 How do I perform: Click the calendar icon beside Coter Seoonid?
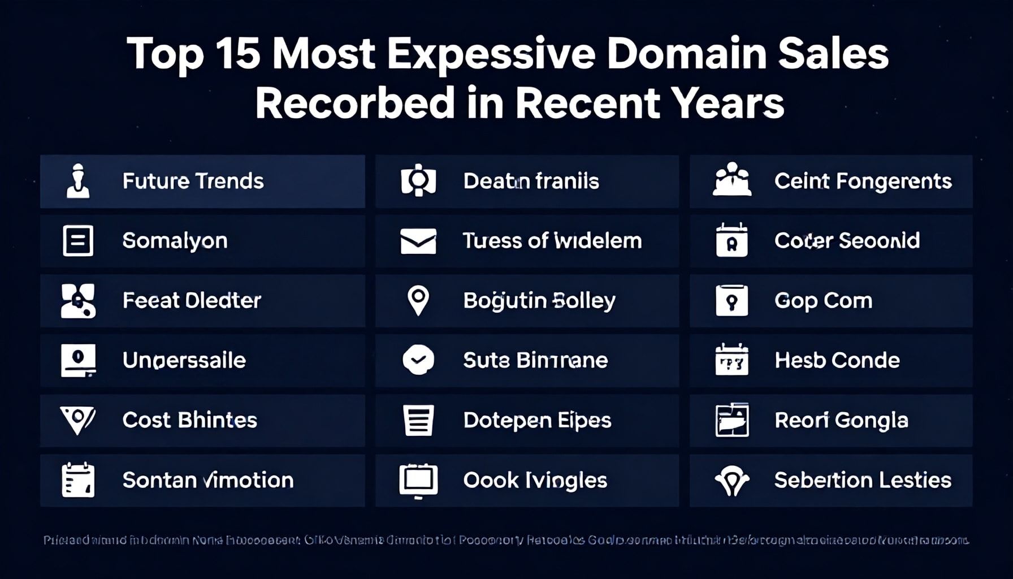732,241
